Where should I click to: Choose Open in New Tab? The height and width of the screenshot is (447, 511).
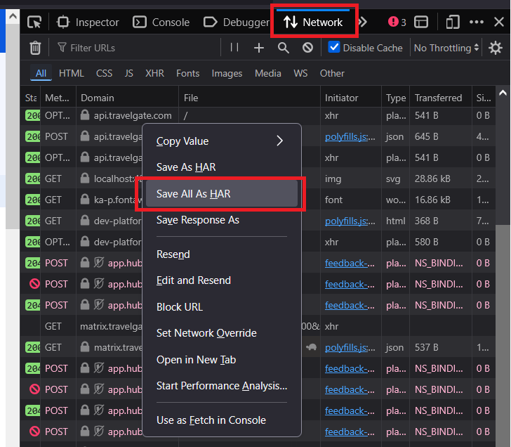(x=222, y=360)
